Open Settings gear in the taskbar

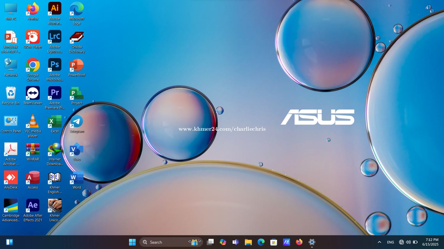click(312, 242)
